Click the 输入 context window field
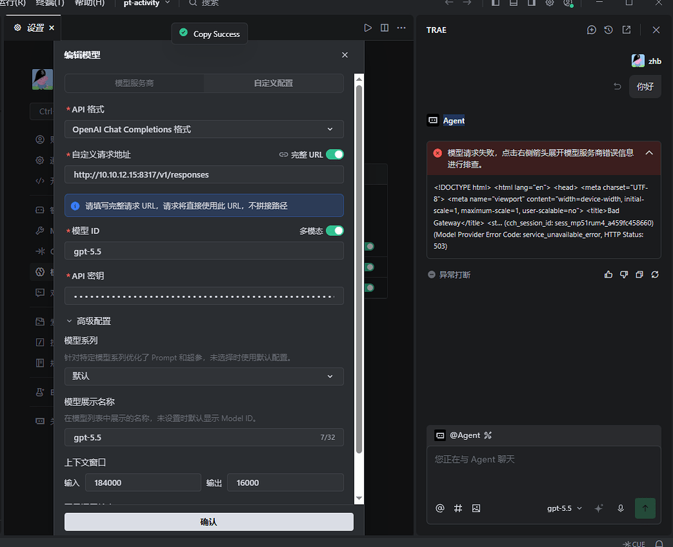 143,483
